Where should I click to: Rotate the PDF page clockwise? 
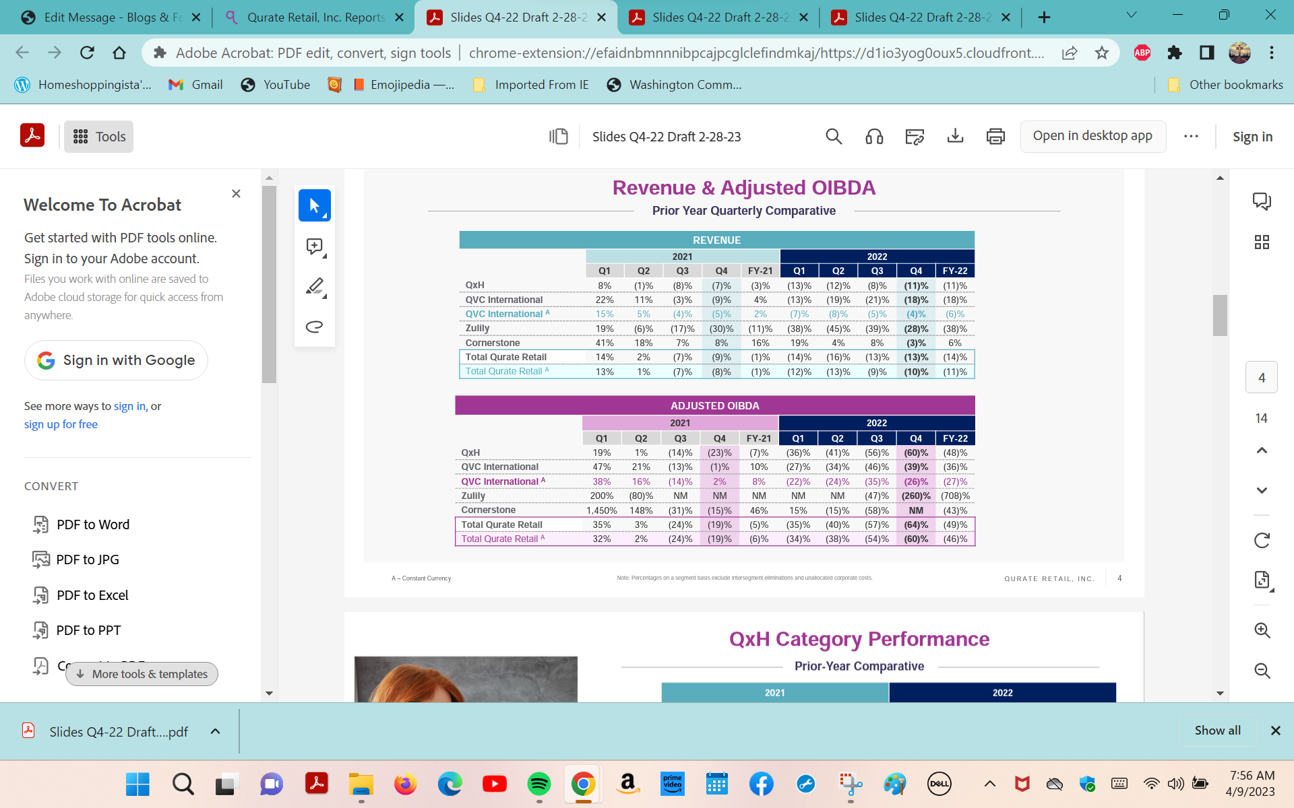[1261, 540]
